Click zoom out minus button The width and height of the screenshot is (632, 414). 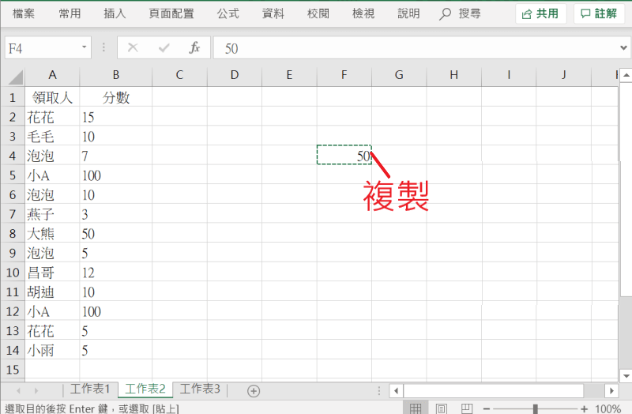point(487,408)
